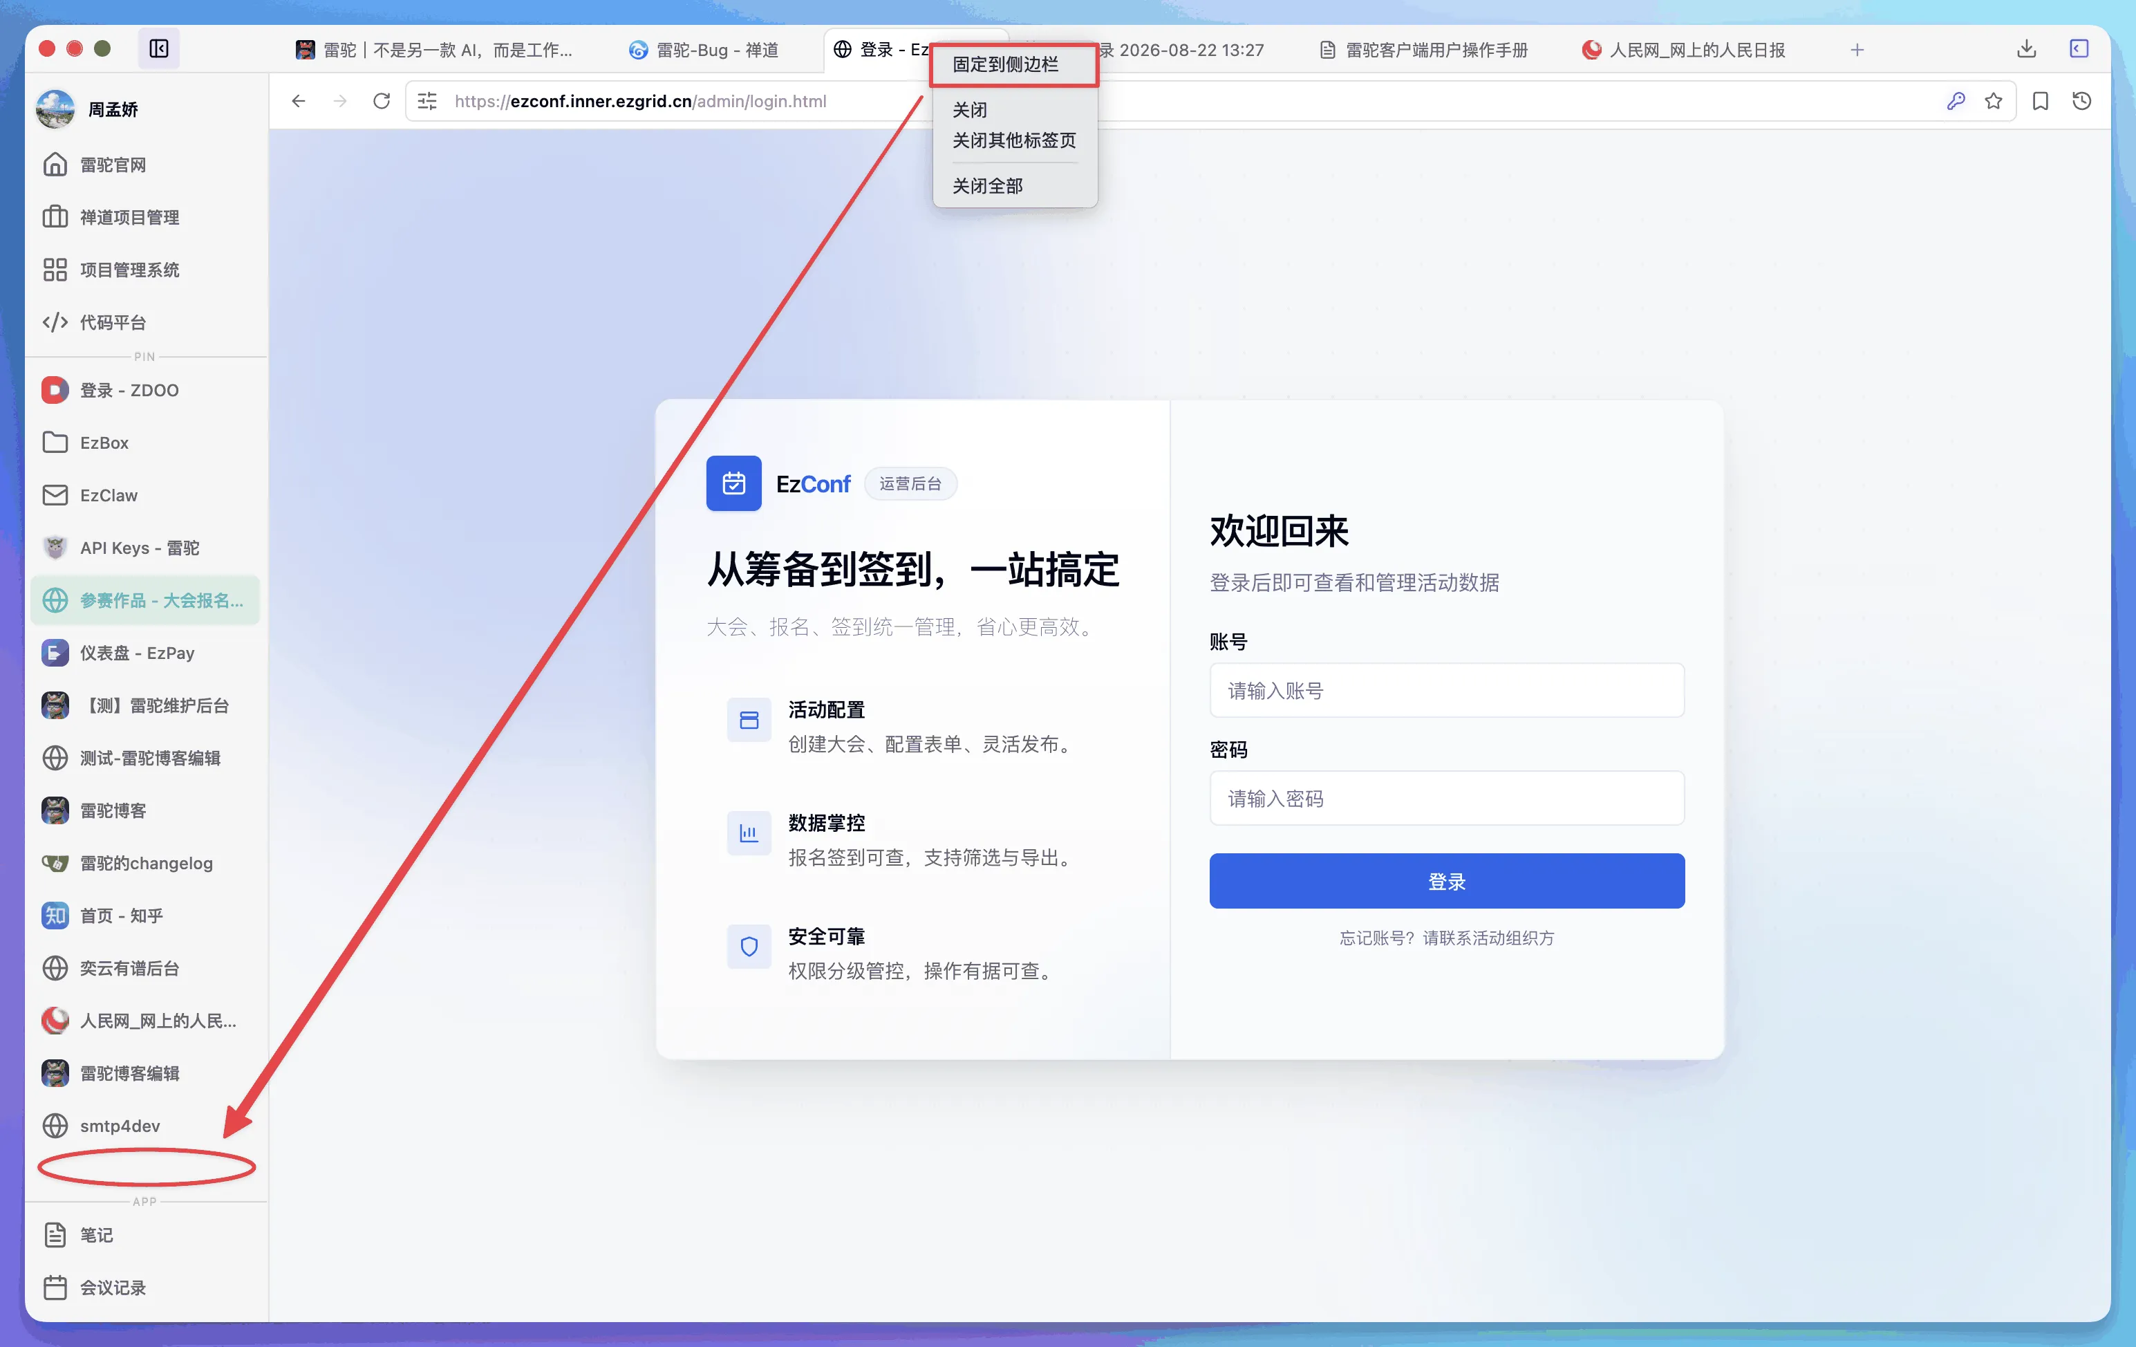The width and height of the screenshot is (2136, 1347).
Task: Open pinned 【测】雷驼维护后台
Action: pyautogui.click(x=145, y=705)
